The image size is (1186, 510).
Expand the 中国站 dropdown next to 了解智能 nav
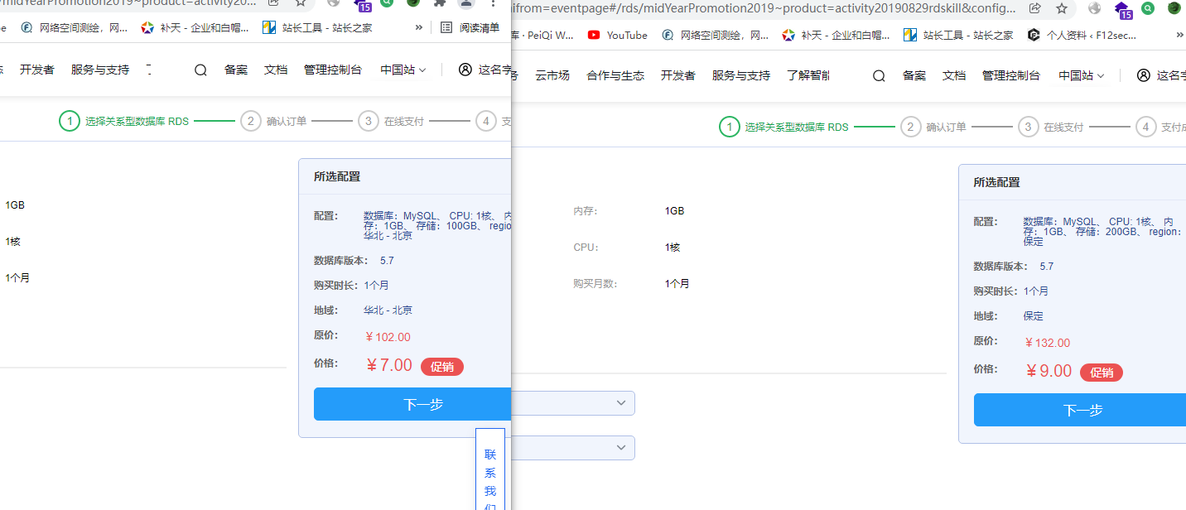pyautogui.click(x=1081, y=75)
